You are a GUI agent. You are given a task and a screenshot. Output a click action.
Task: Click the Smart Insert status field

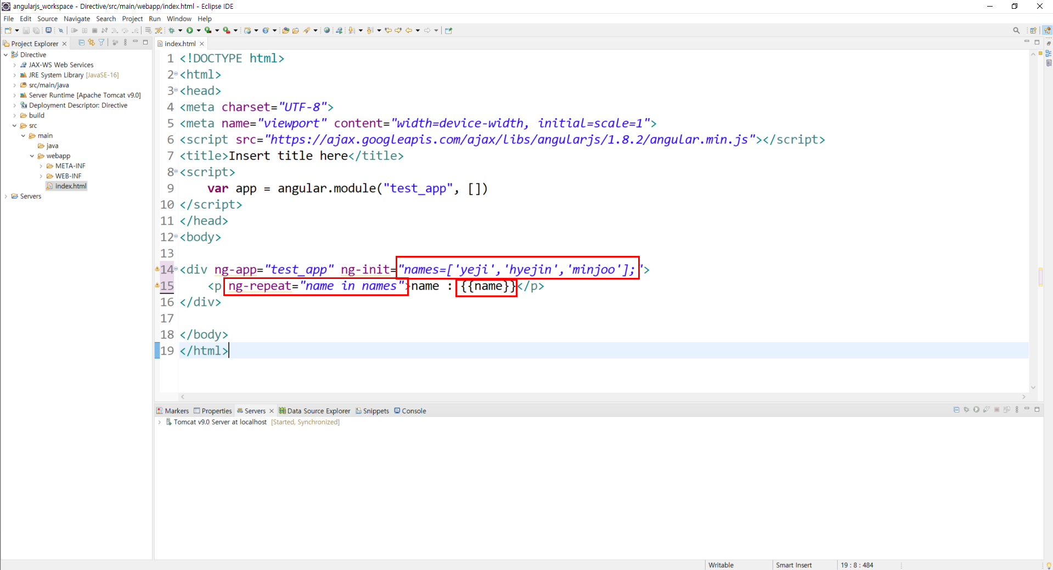(x=794, y=565)
